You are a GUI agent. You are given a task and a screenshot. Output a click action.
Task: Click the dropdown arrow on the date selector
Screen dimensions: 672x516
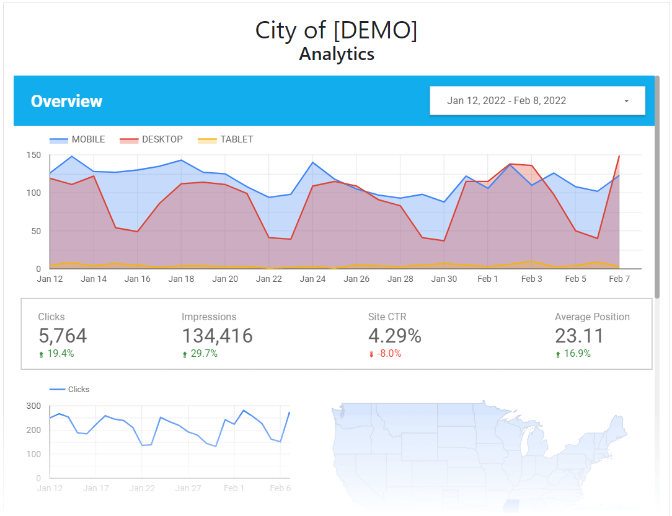[627, 100]
